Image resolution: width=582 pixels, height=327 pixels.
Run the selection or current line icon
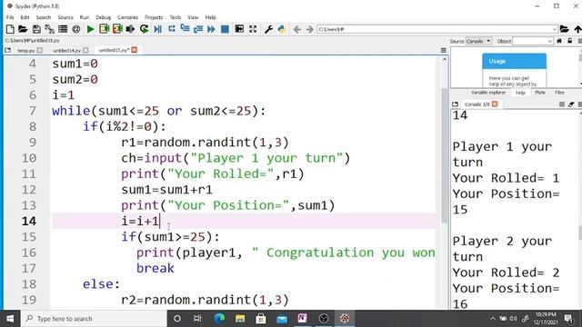point(130,29)
